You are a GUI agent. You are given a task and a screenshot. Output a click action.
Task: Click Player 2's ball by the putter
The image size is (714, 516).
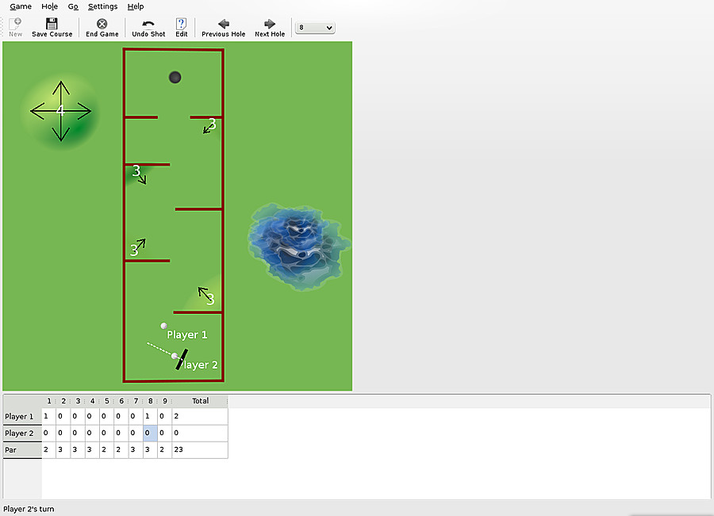pyautogui.click(x=175, y=356)
